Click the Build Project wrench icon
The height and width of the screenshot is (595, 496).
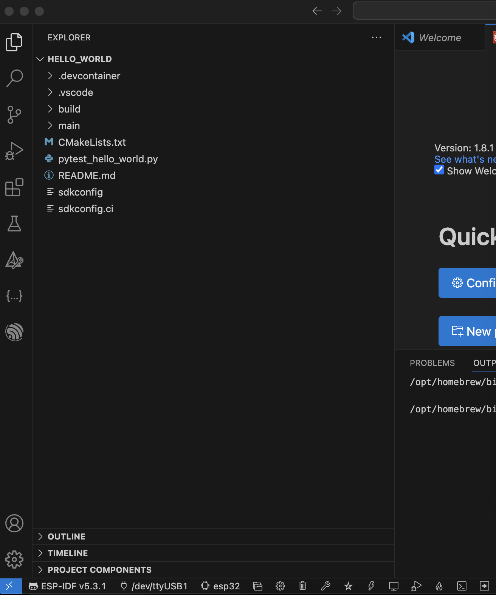[325, 586]
